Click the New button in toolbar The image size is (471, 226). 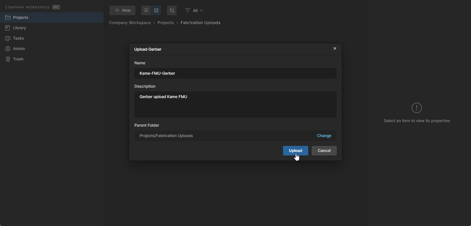click(x=122, y=10)
